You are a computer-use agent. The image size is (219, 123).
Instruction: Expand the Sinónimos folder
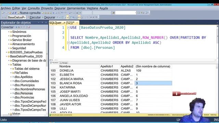[9, 32]
